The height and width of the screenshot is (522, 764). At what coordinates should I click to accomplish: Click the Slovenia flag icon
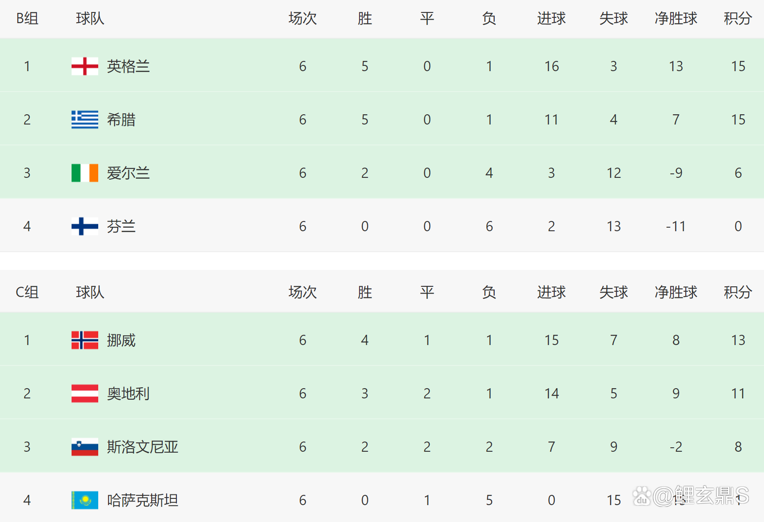(84, 447)
